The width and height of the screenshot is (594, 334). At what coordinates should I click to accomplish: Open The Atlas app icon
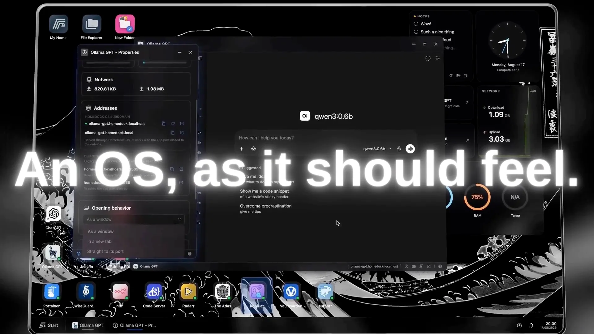222,291
